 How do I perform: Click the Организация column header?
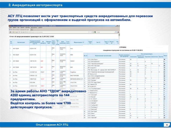[21, 42]
